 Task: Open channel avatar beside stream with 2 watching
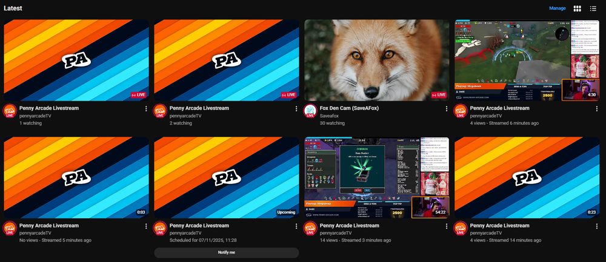coord(159,111)
